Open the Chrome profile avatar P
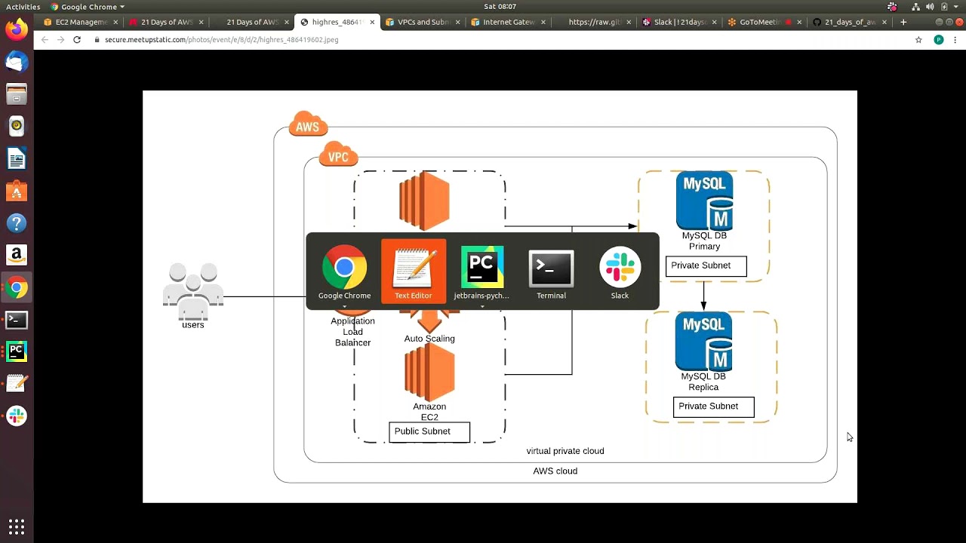The width and height of the screenshot is (966, 543). click(939, 39)
